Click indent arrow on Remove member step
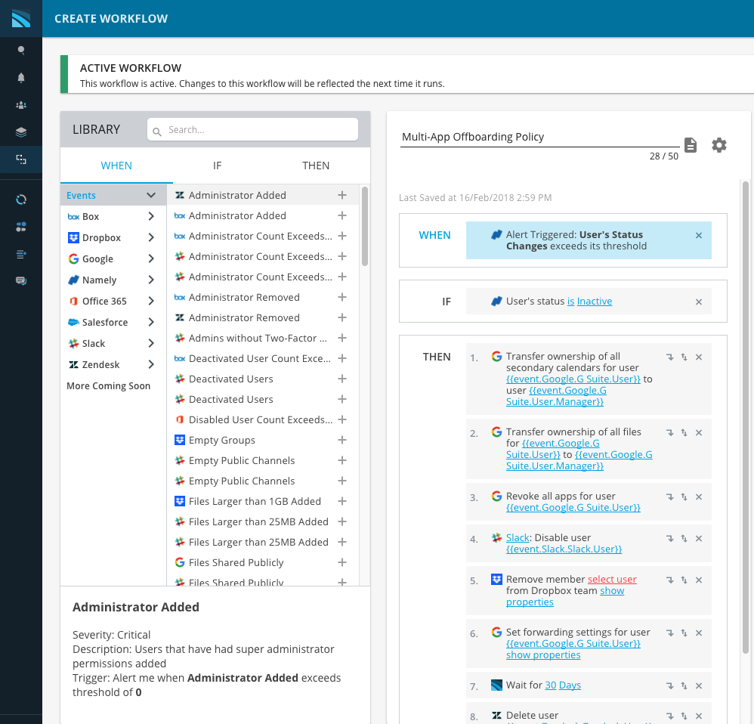 (x=670, y=580)
